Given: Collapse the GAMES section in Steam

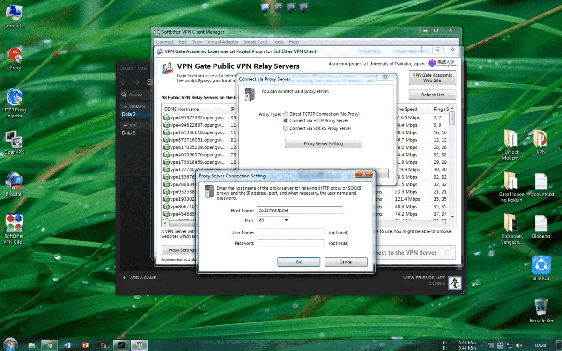Looking at the screenshot, I should point(125,106).
